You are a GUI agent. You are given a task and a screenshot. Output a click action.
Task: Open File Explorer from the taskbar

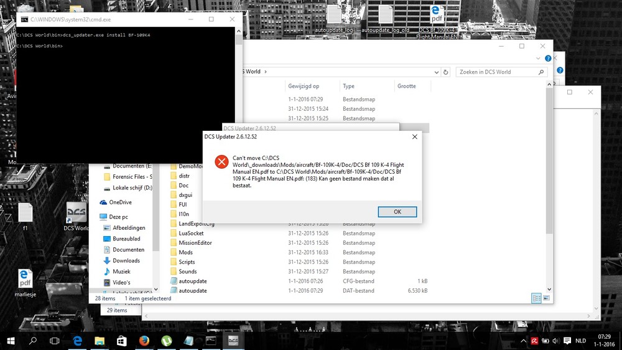tap(100, 341)
